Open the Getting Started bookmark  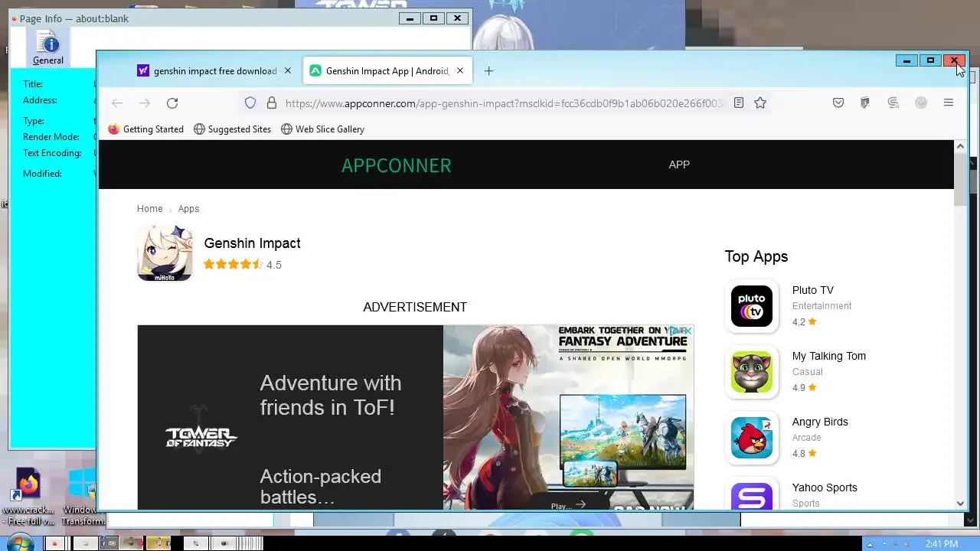coord(146,129)
